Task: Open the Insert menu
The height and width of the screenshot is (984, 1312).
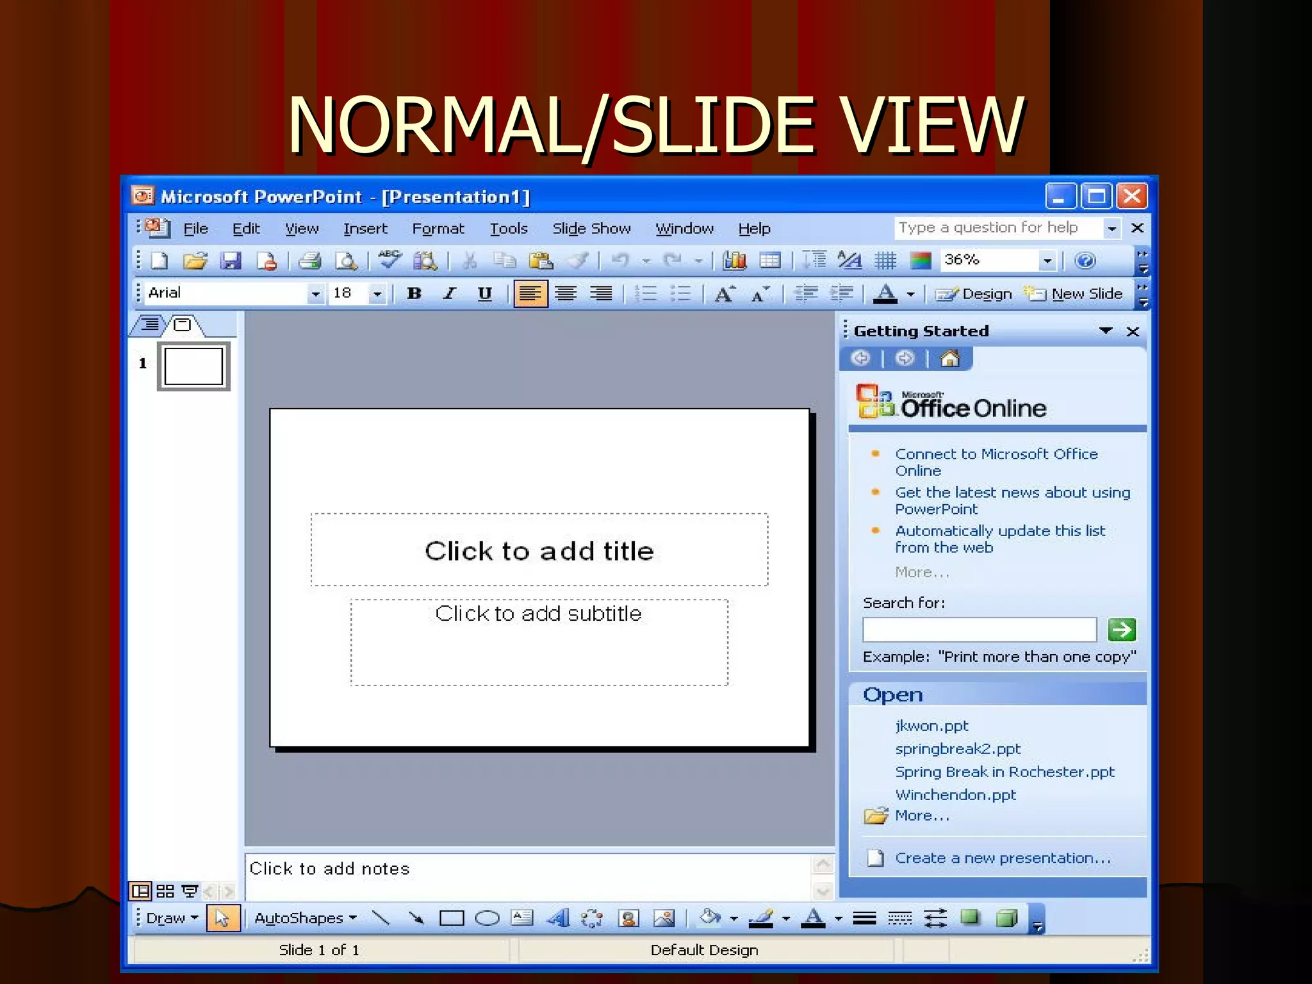Action: 365,229
